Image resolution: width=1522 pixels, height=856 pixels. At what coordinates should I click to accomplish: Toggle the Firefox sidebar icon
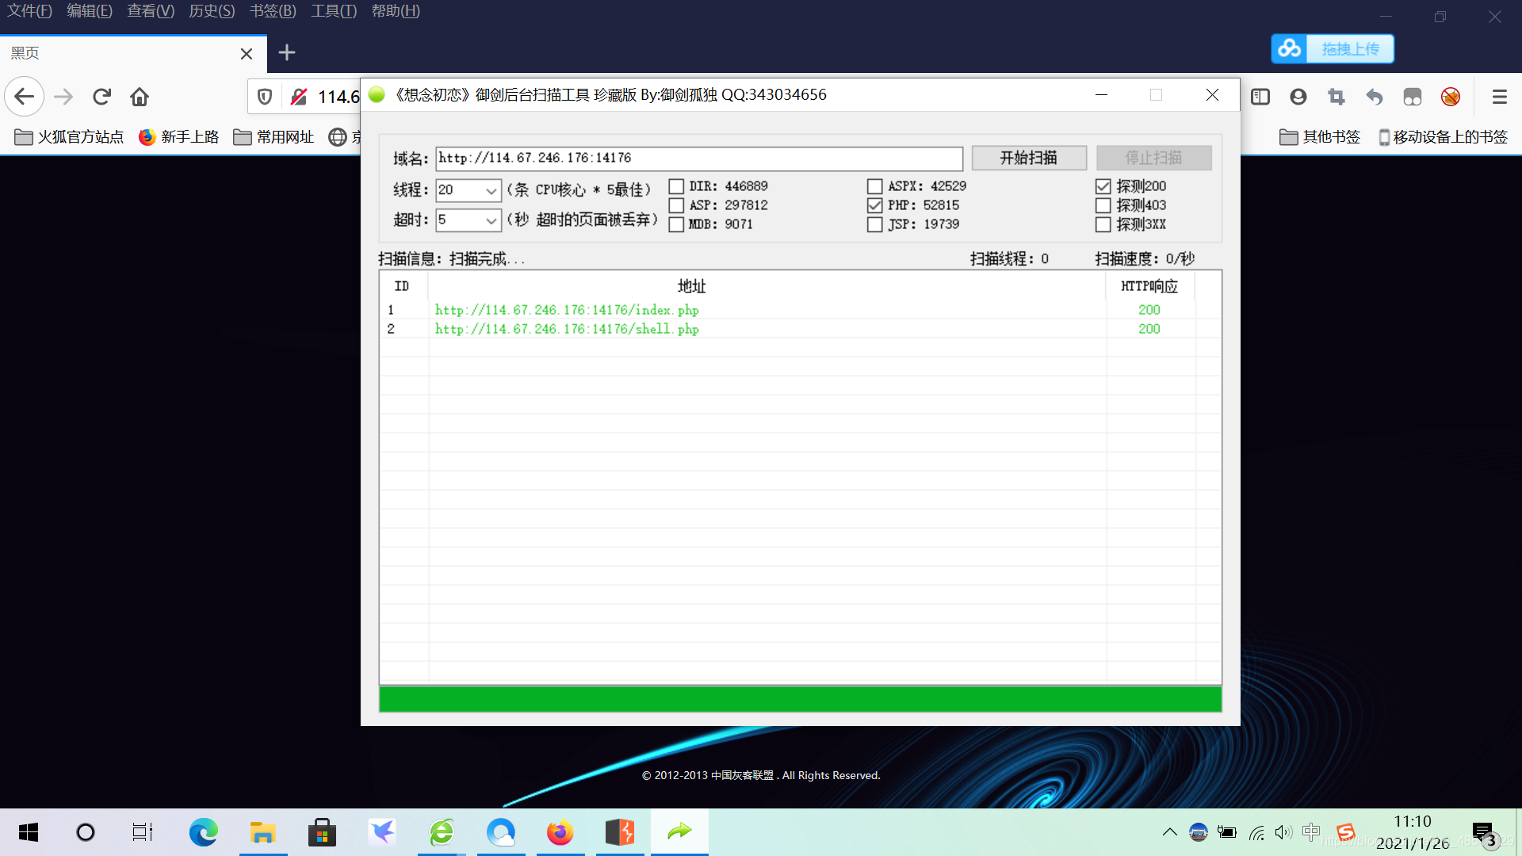point(1260,97)
